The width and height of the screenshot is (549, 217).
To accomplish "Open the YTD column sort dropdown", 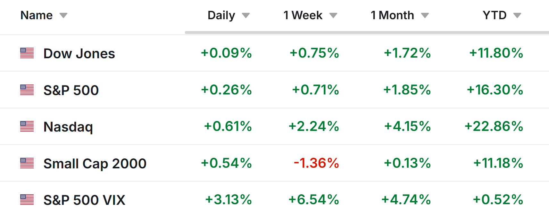I will (518, 15).
